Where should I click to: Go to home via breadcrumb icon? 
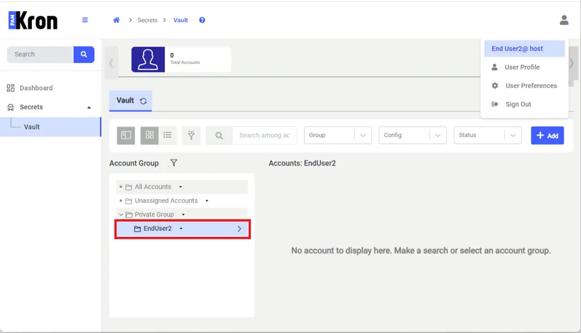click(x=116, y=20)
